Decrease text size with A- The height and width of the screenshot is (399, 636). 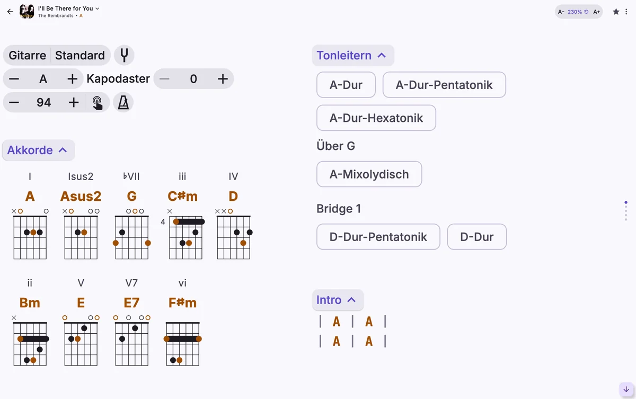click(561, 12)
